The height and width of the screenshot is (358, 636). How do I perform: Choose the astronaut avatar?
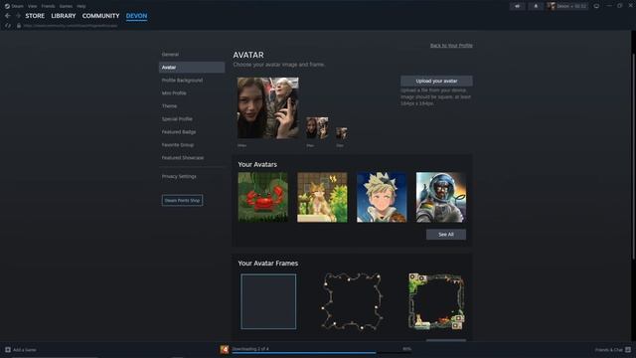[441, 197]
